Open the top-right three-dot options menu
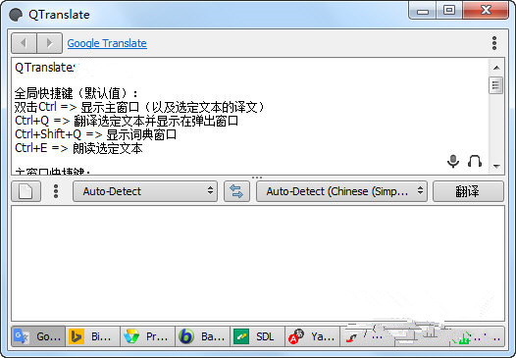The height and width of the screenshot is (358, 516). tap(494, 43)
